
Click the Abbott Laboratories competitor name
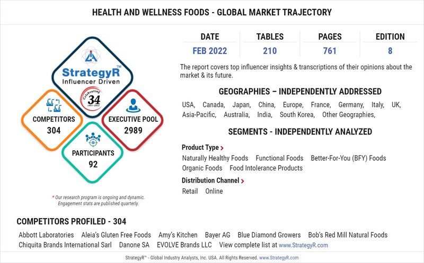46,235
